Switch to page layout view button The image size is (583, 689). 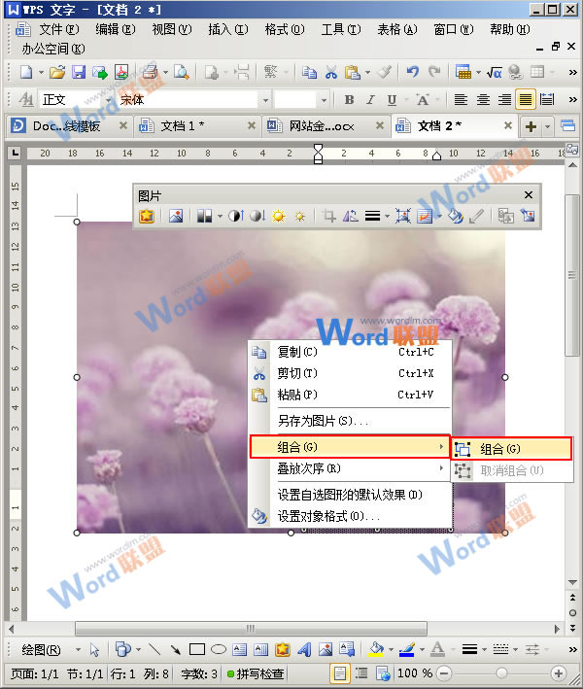[340, 673]
